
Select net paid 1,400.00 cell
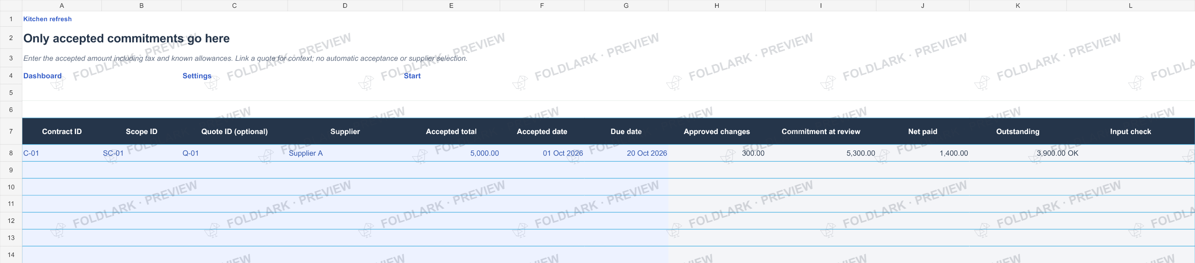point(923,153)
